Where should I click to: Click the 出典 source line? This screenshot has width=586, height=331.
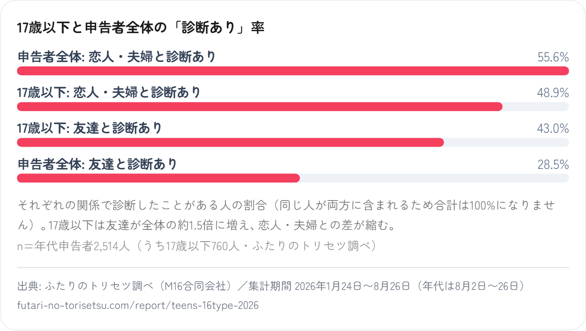point(271,286)
